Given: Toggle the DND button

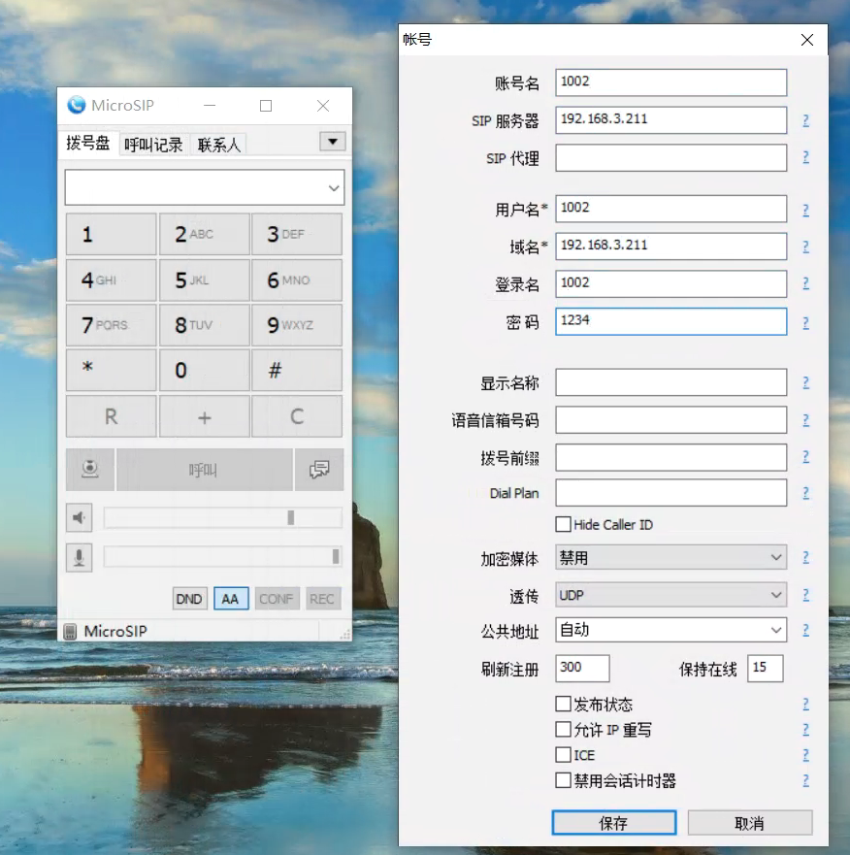Looking at the screenshot, I should coord(189,599).
